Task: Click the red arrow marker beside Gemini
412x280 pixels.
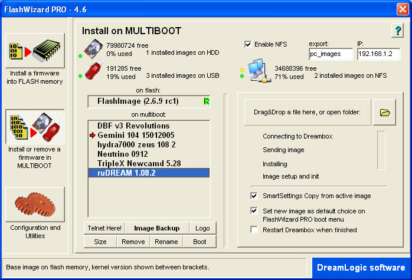Action: (x=92, y=135)
